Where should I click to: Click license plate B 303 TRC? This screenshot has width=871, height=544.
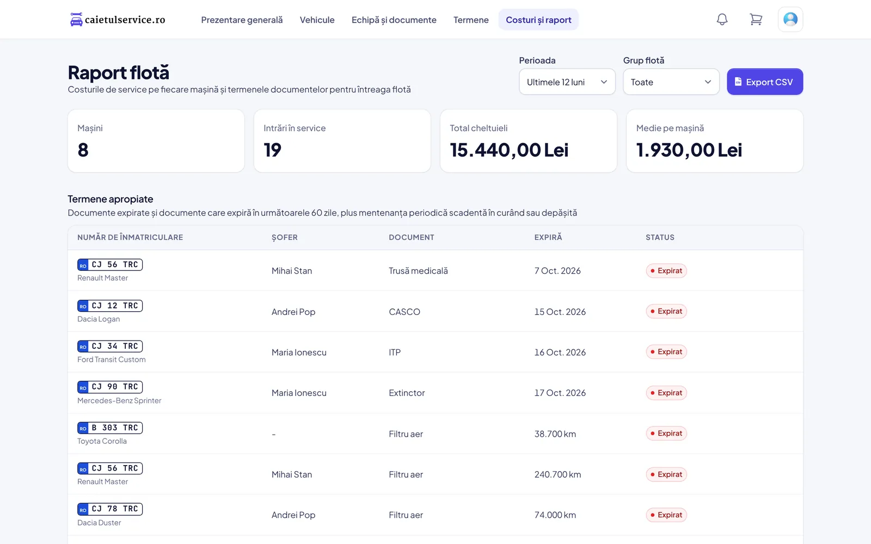110,428
